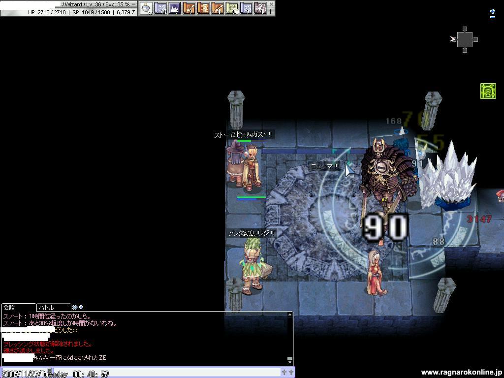504x378 pixels.
Task: Select the green scroll skill marked level 10
Action: click(x=232, y=8)
